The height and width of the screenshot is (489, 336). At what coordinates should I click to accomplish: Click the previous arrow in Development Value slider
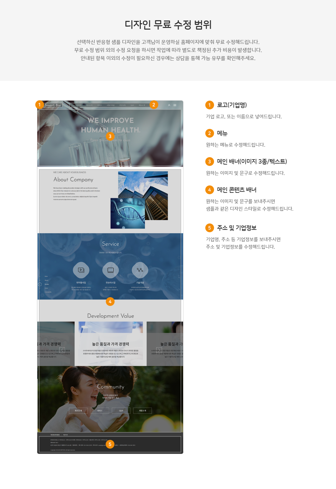[x=62, y=350]
